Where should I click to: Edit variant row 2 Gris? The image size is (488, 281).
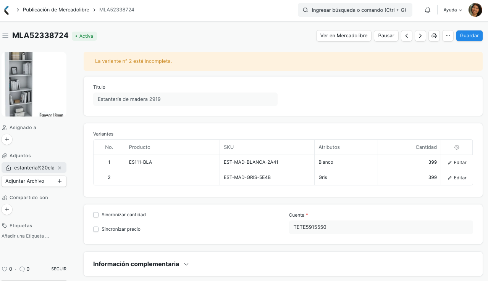coord(457,178)
